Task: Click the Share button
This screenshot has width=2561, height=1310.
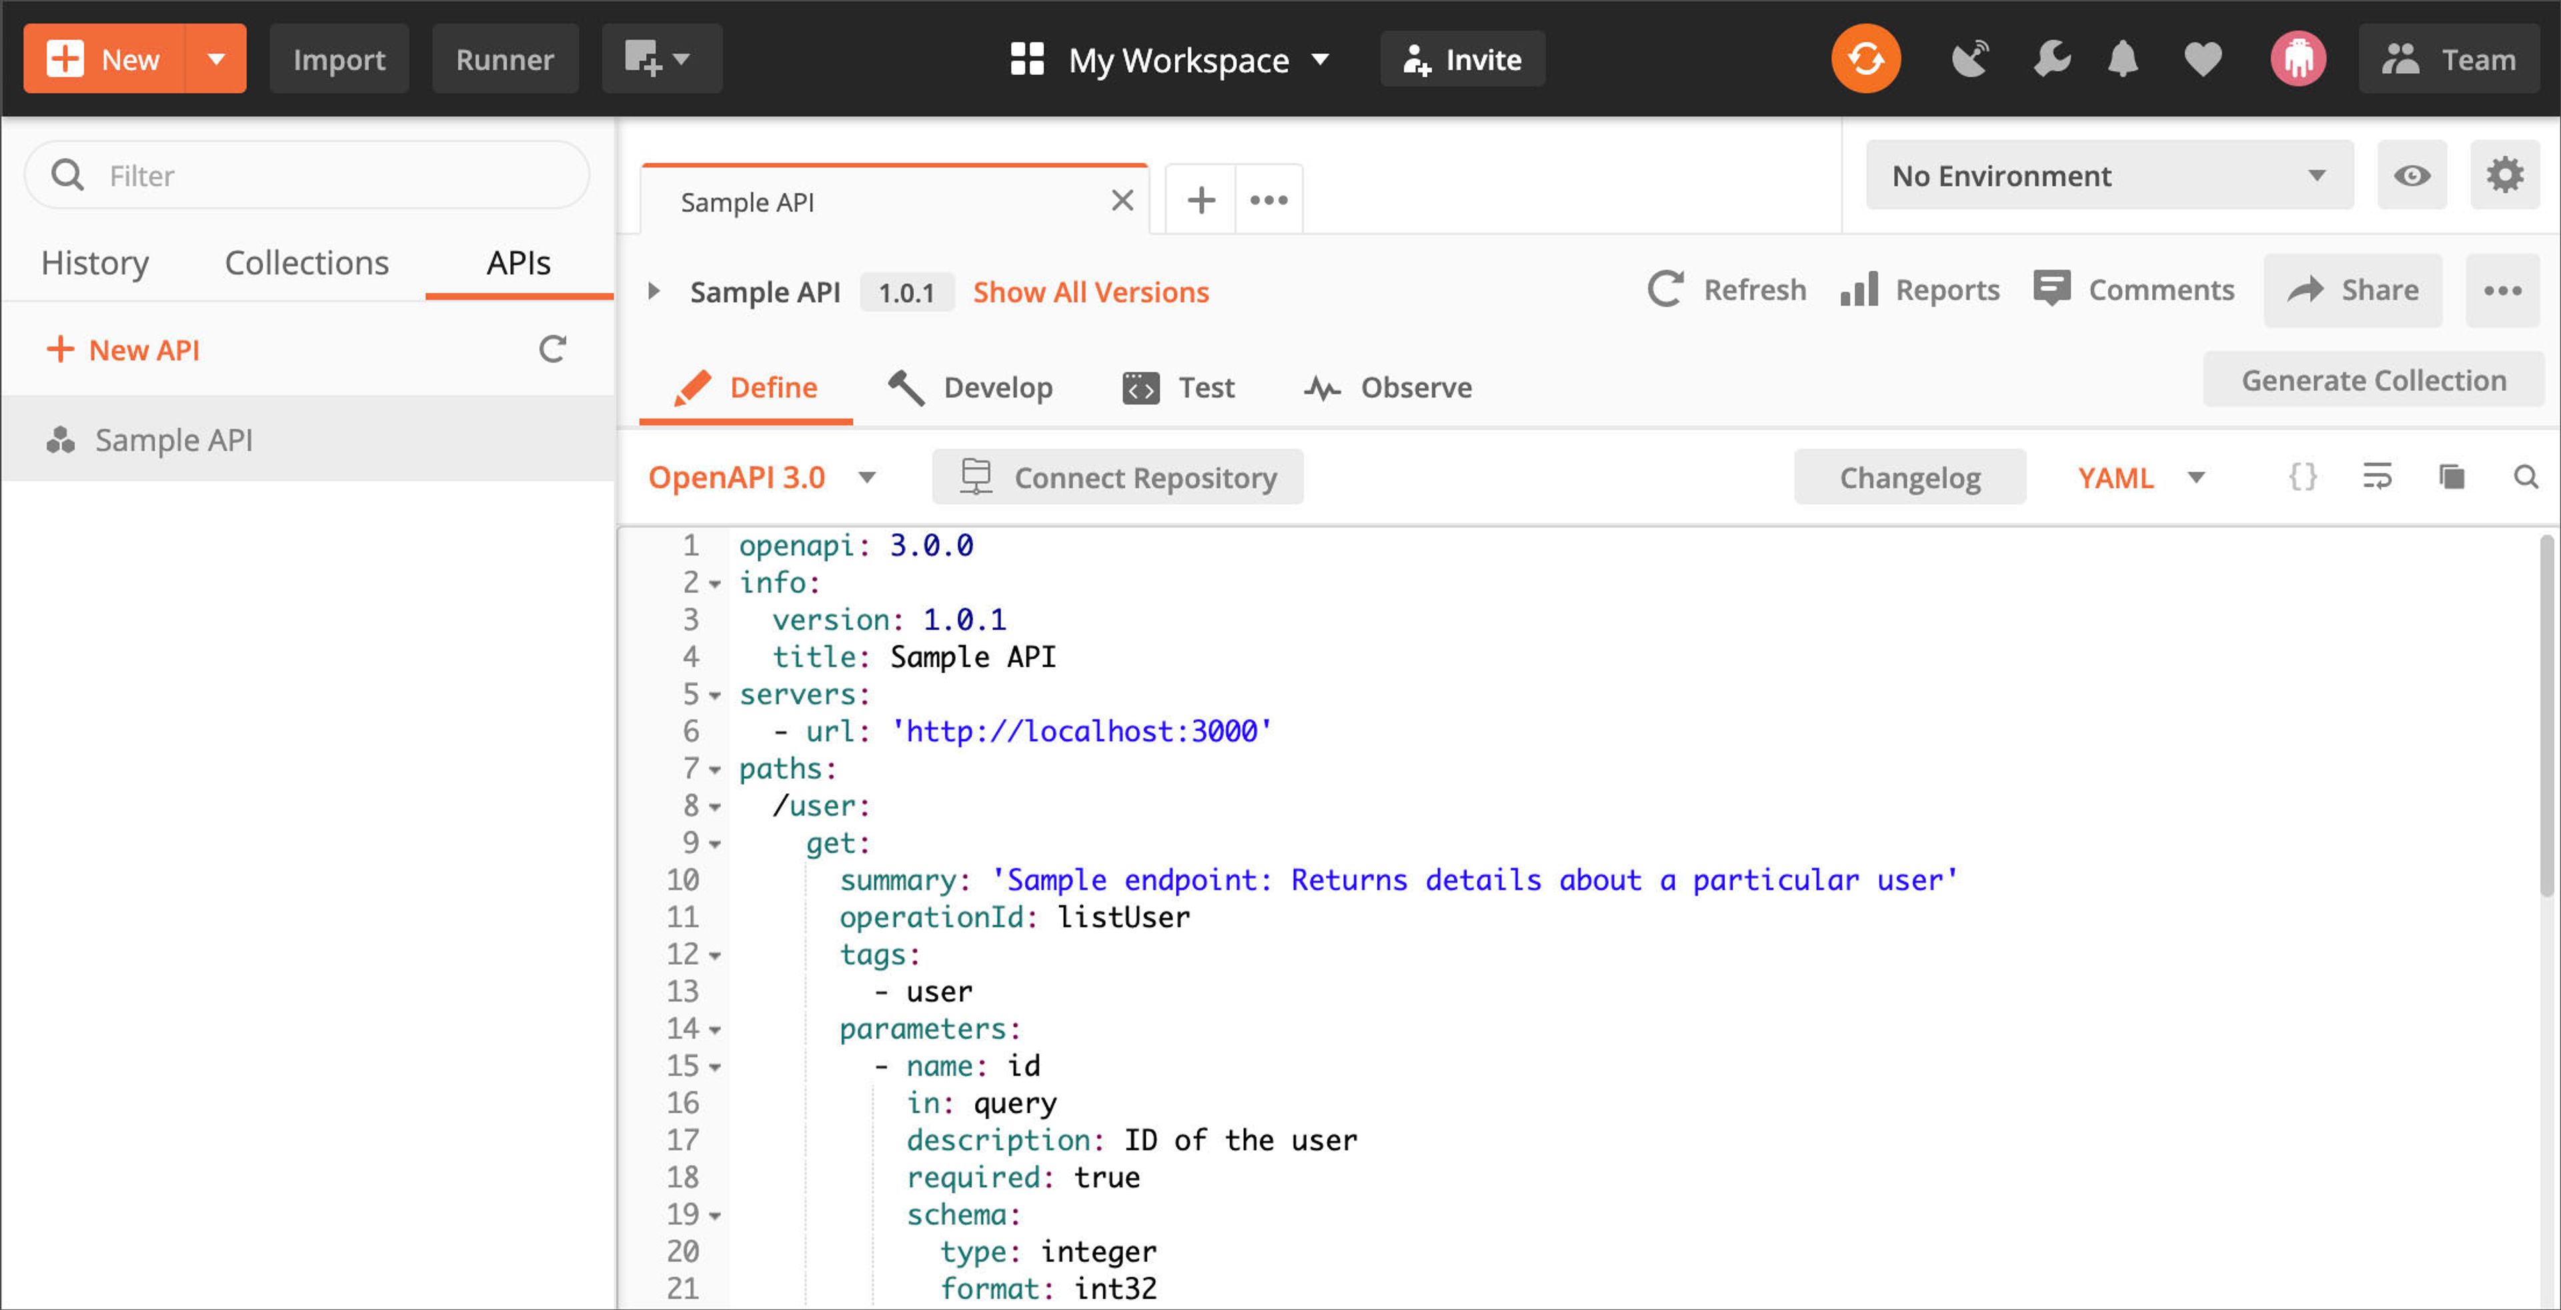Action: click(x=2353, y=290)
